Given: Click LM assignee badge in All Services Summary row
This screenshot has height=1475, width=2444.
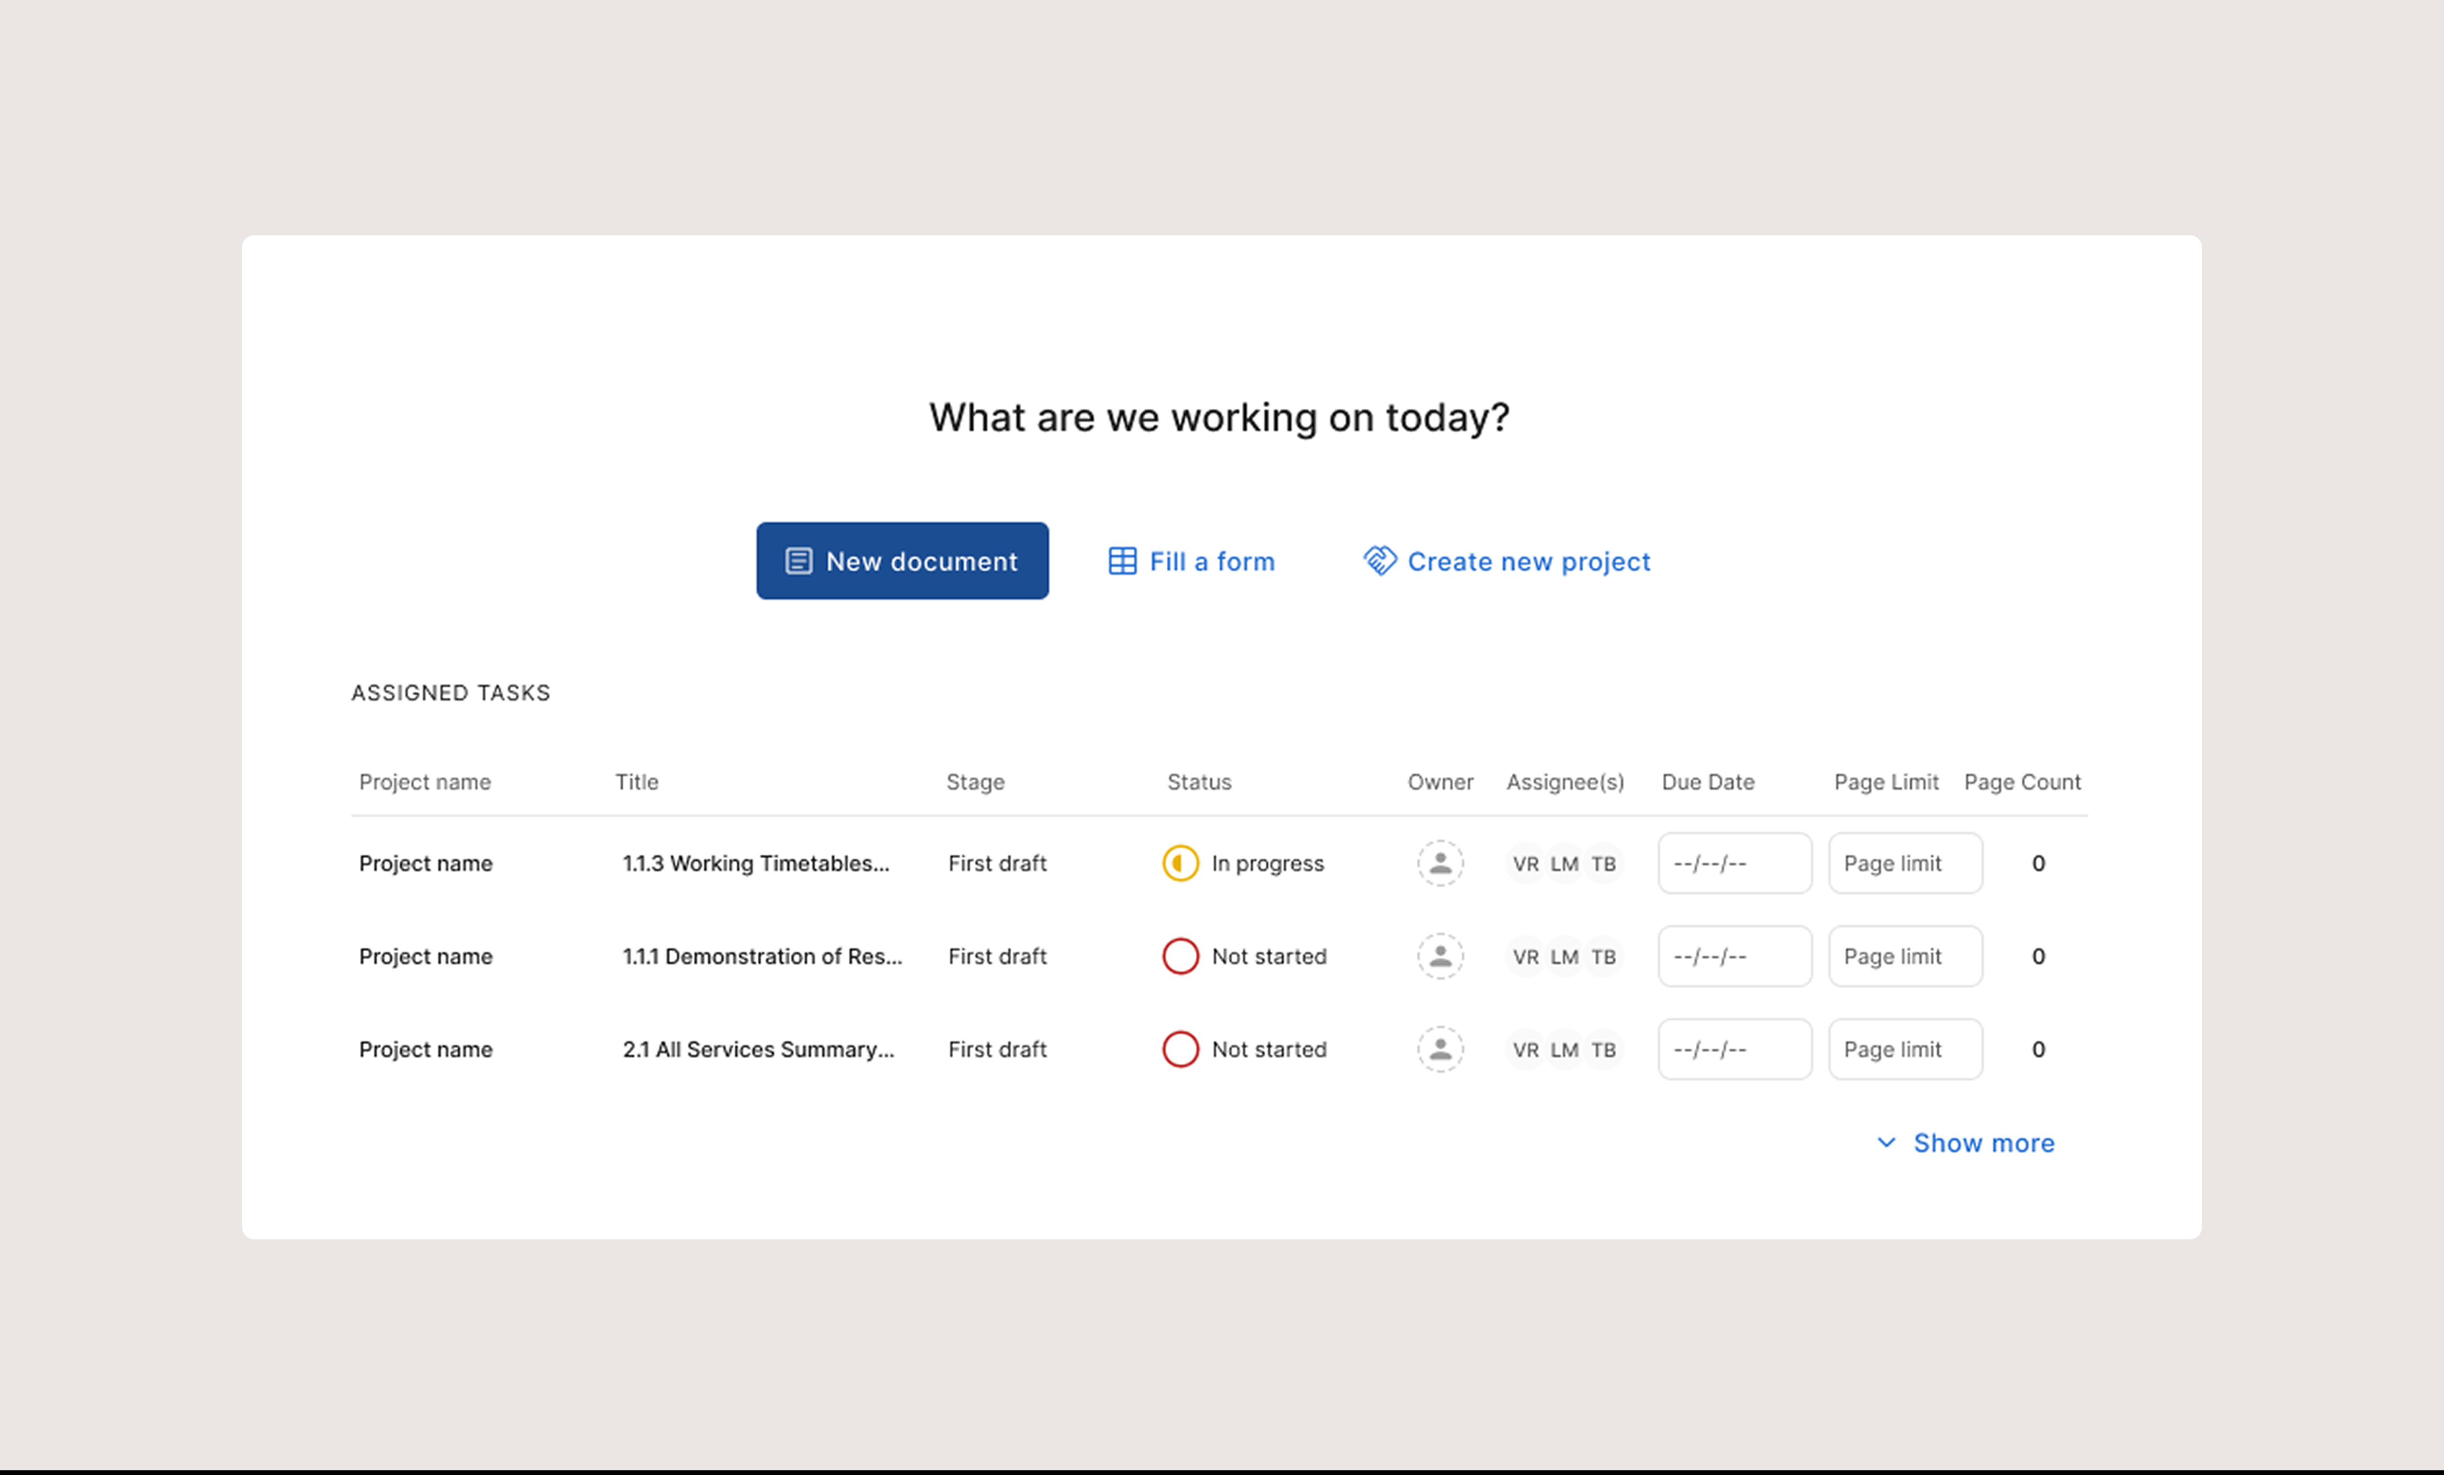Looking at the screenshot, I should tap(1564, 1050).
